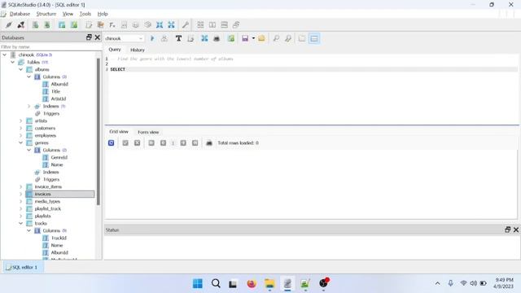
Task: Close the Databases panel
Action: click(98, 37)
